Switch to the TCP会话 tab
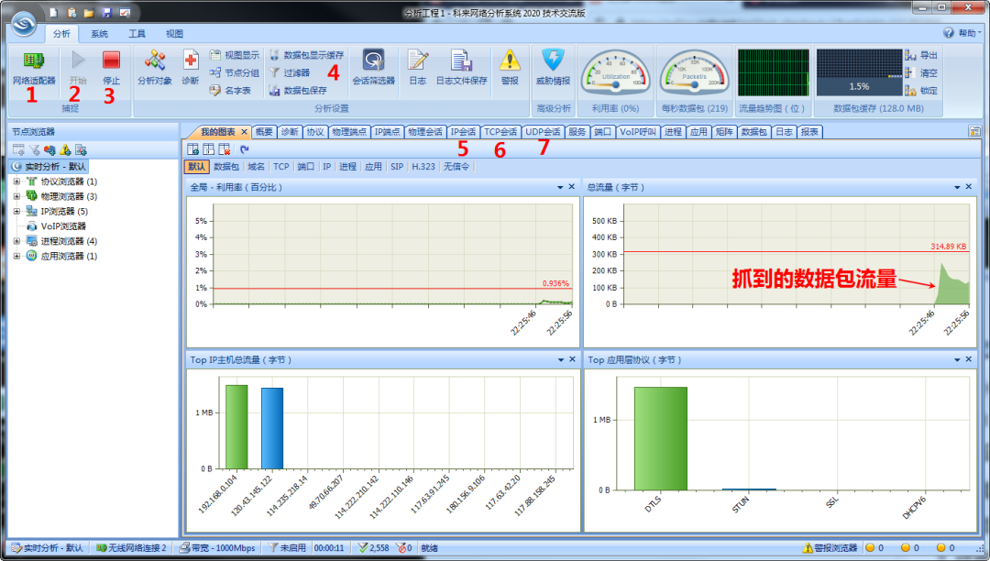Image resolution: width=990 pixels, height=561 pixels. tap(500, 132)
